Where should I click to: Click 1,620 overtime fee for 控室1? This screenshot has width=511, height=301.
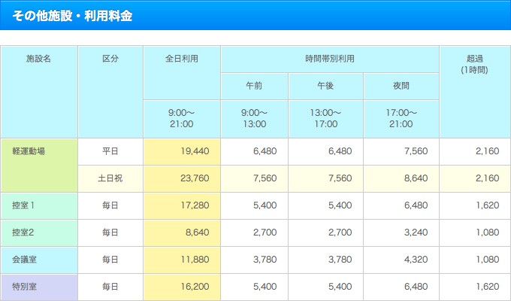pyautogui.click(x=475, y=205)
